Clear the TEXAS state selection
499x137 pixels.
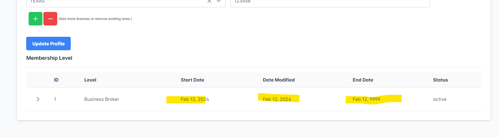(209, 1)
